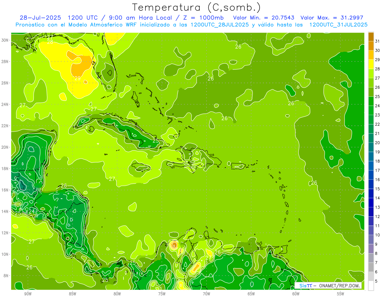386x298 pixels.
Task: Click the '31' value on the color scale
Action: pos(377,41)
